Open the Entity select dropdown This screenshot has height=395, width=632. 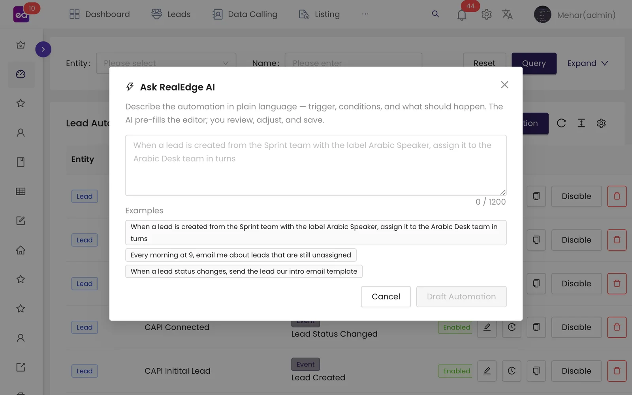click(x=166, y=63)
